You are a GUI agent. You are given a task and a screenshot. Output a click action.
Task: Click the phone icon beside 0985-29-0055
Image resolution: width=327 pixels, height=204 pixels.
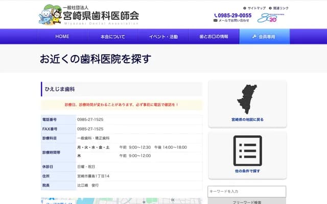tap(216, 15)
